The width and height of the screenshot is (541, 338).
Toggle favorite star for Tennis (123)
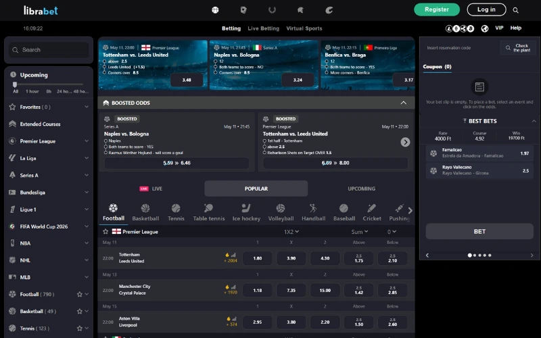point(80,329)
